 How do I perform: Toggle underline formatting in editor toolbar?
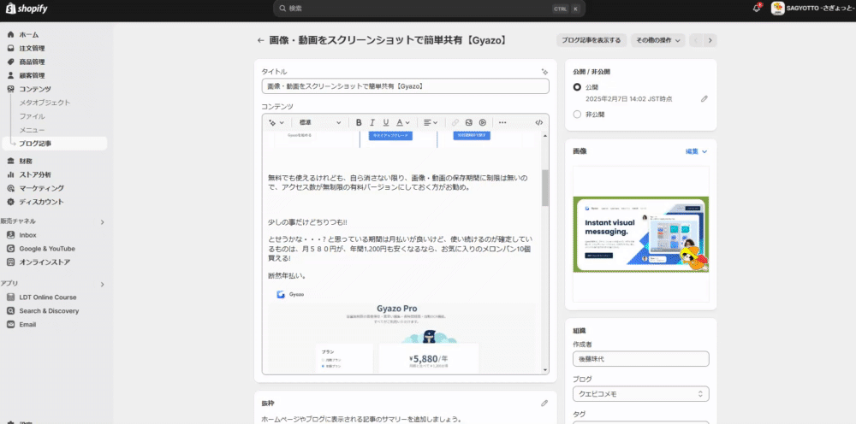pyautogui.click(x=386, y=122)
